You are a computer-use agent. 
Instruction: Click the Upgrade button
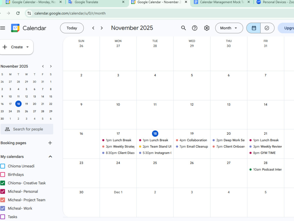click(286, 28)
